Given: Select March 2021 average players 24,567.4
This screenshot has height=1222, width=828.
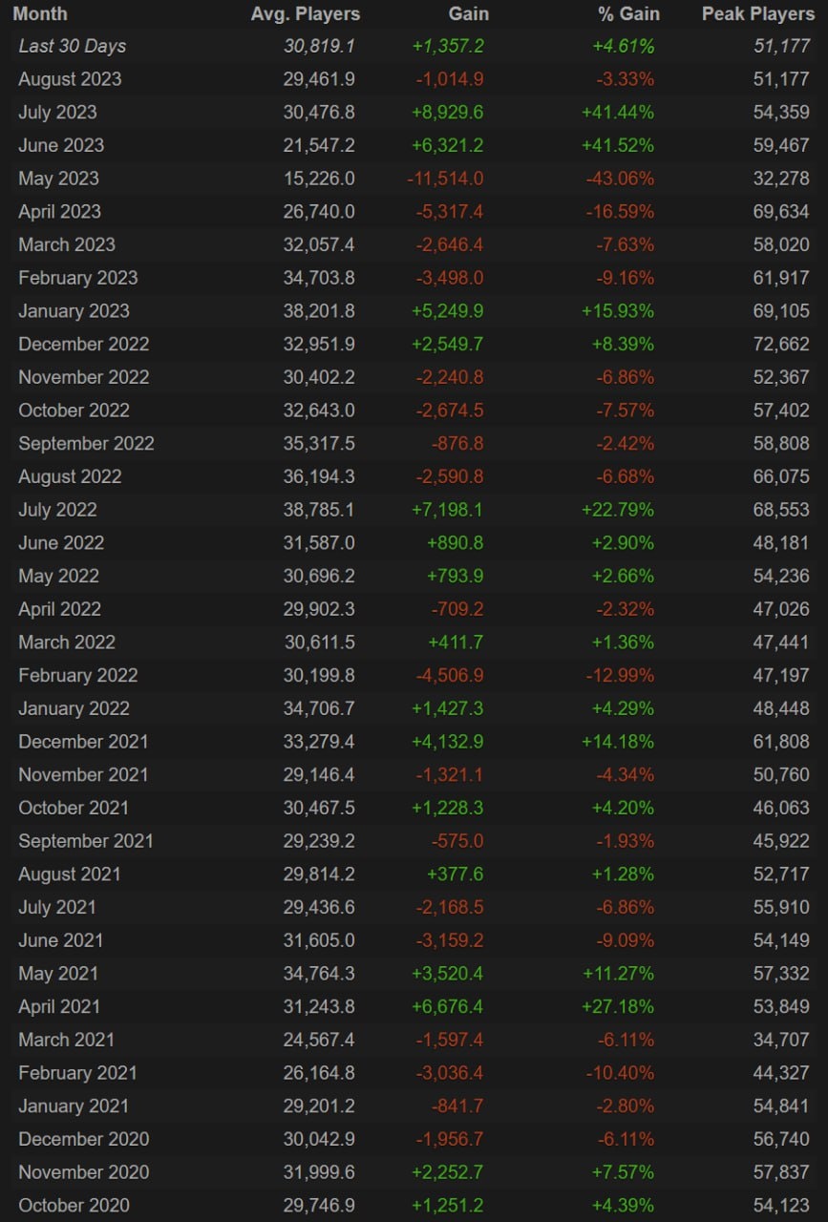Looking at the screenshot, I should (319, 1040).
